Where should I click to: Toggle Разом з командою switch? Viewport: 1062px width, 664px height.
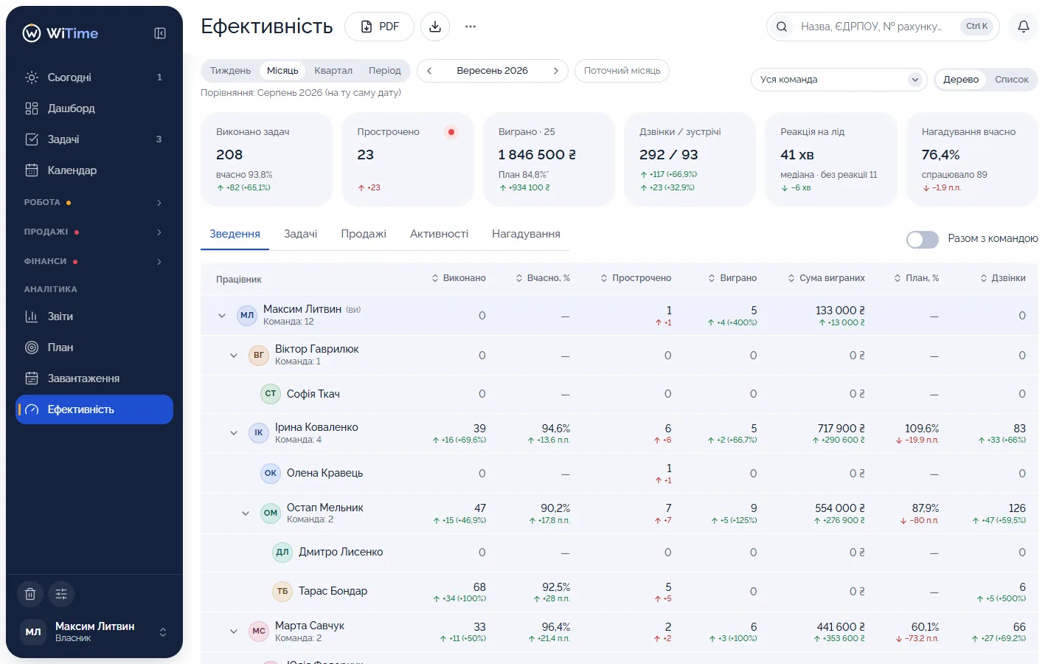922,239
